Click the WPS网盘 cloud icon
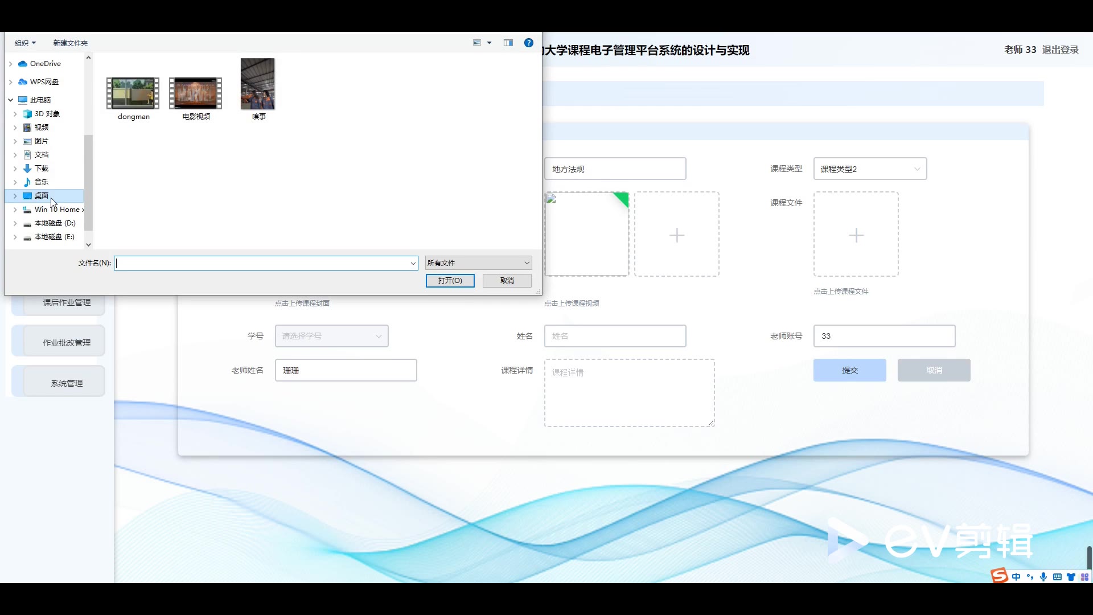This screenshot has width=1093, height=615. 23,82
